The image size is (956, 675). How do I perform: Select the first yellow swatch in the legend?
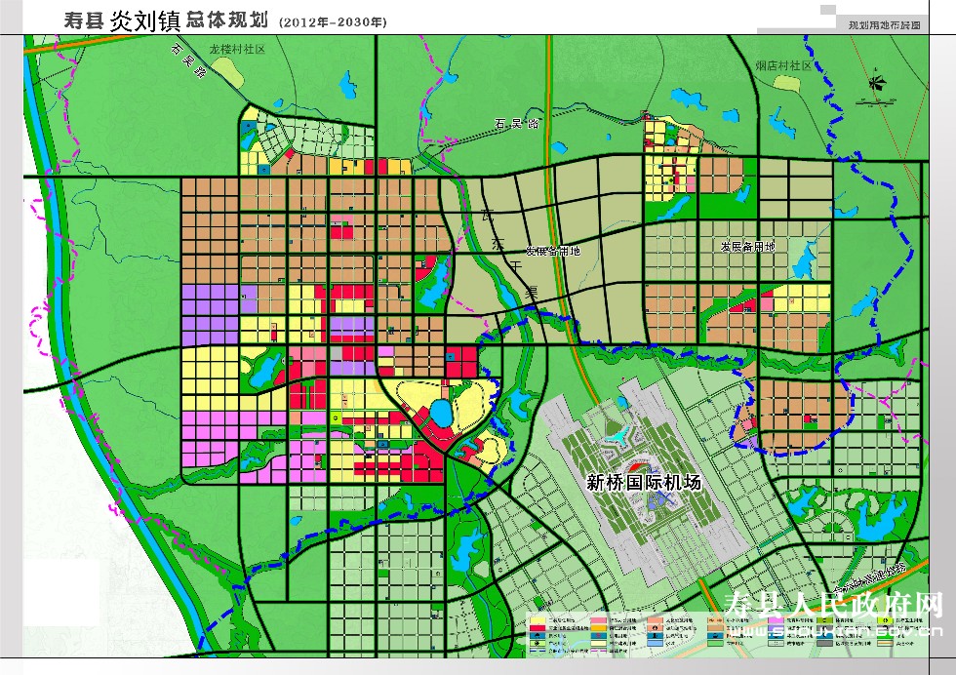click(x=538, y=620)
